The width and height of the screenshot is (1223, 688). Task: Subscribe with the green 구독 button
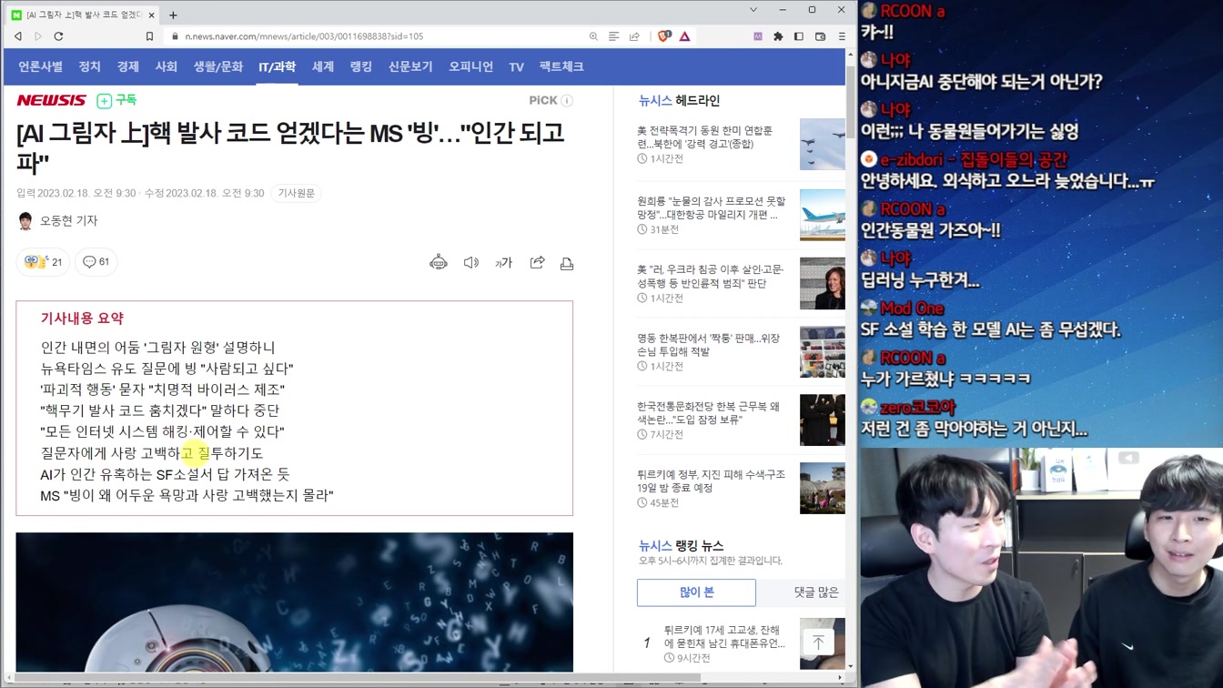[116, 100]
